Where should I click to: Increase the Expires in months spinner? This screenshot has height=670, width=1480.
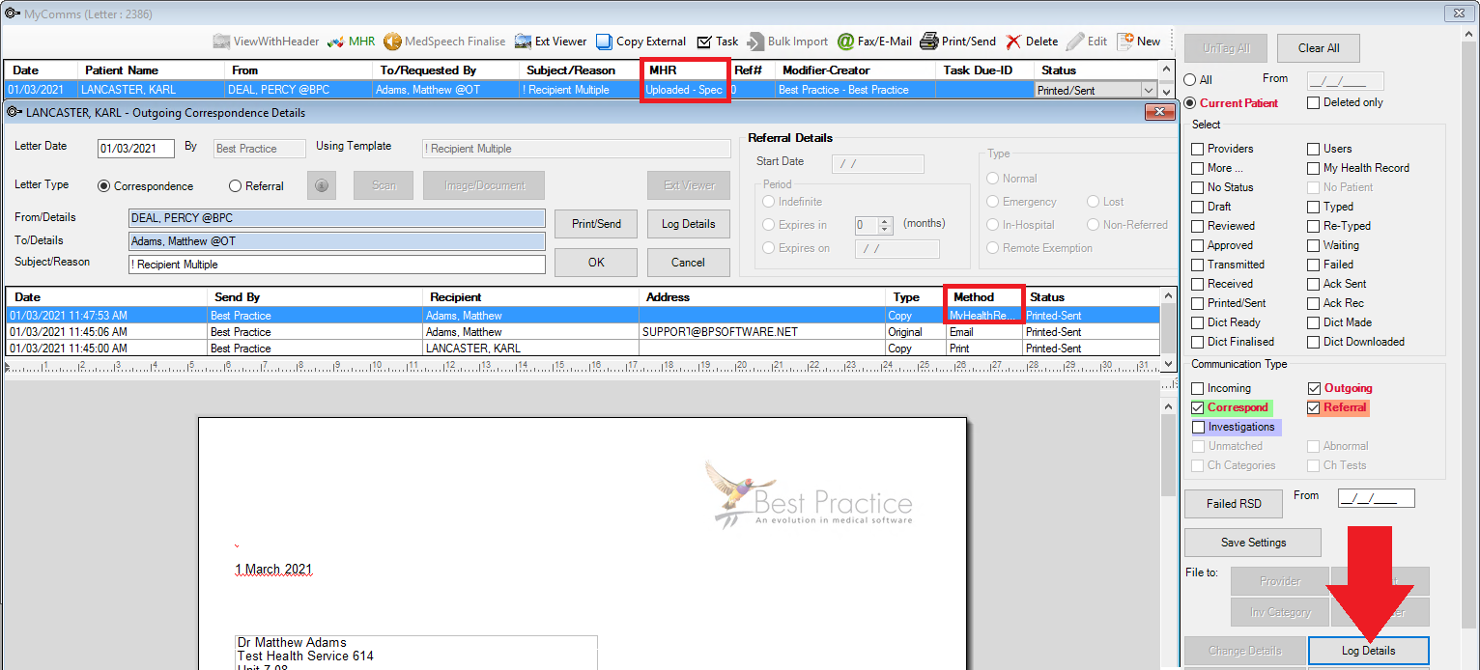[885, 221]
